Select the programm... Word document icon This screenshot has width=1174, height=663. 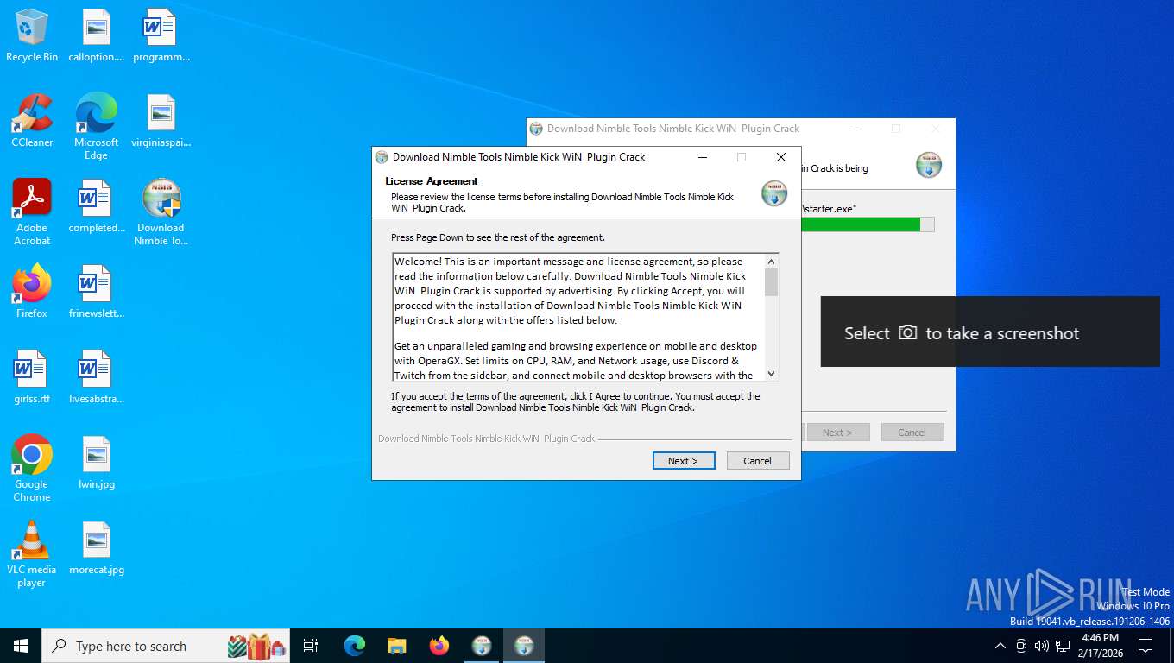tap(161, 35)
